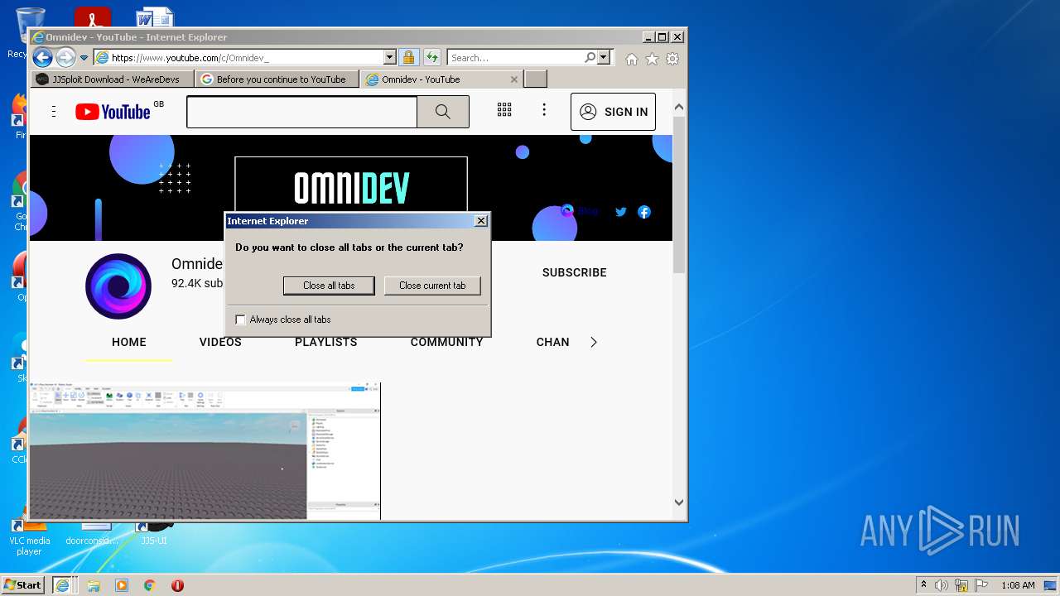Click the IE Back navigation button

coord(42,57)
